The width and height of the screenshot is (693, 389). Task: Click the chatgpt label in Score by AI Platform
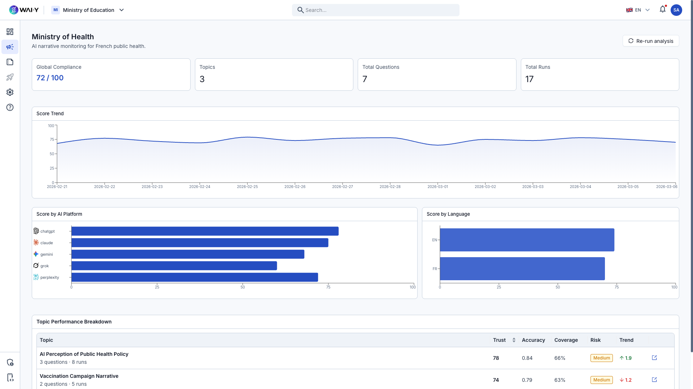(x=47, y=231)
